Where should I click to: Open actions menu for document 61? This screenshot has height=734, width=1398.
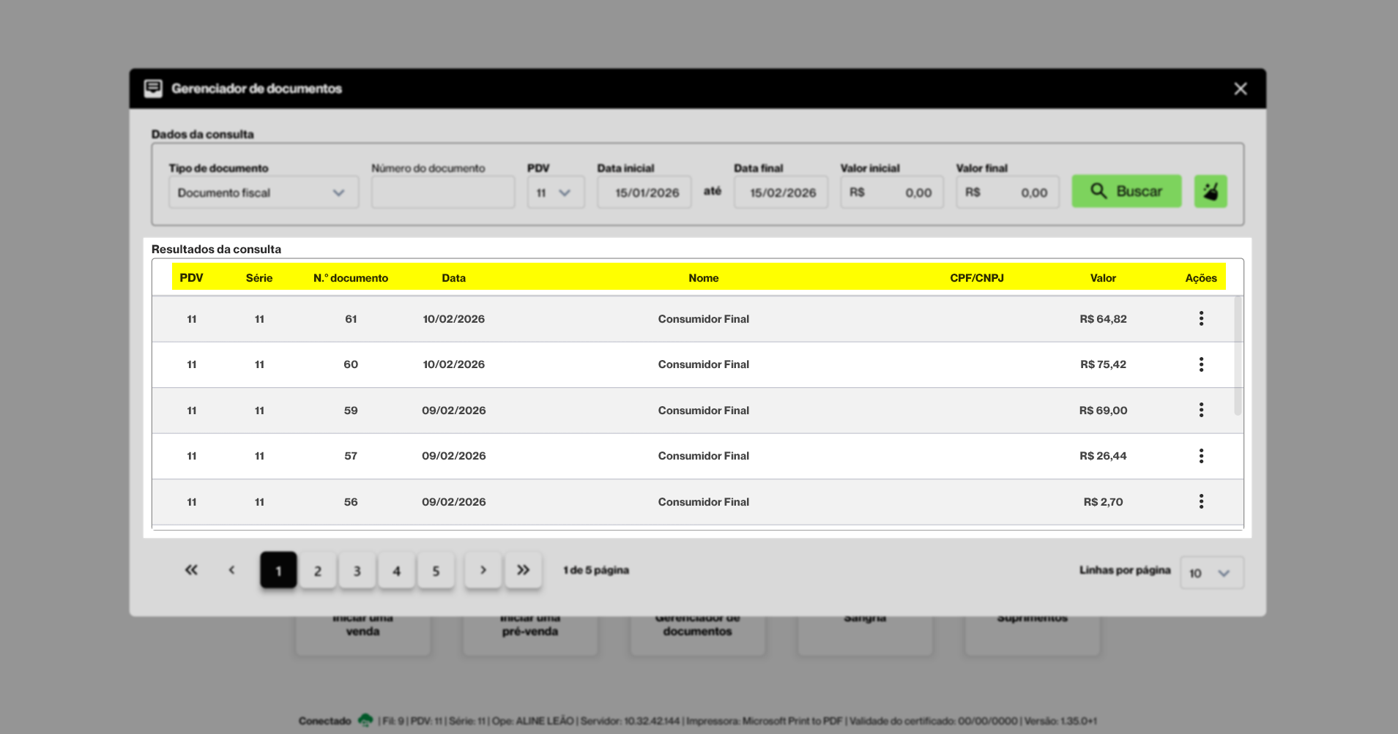click(x=1201, y=318)
